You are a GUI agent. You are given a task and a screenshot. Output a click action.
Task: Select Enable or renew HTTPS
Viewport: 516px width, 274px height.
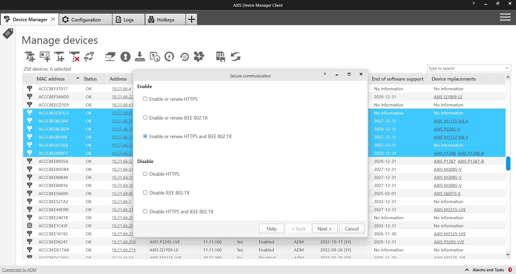[x=170, y=99]
